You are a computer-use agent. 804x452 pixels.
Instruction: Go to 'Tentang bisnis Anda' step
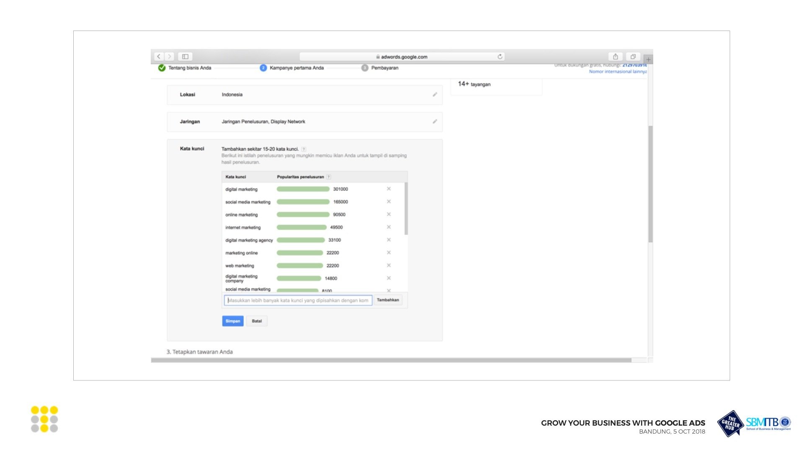pos(189,68)
